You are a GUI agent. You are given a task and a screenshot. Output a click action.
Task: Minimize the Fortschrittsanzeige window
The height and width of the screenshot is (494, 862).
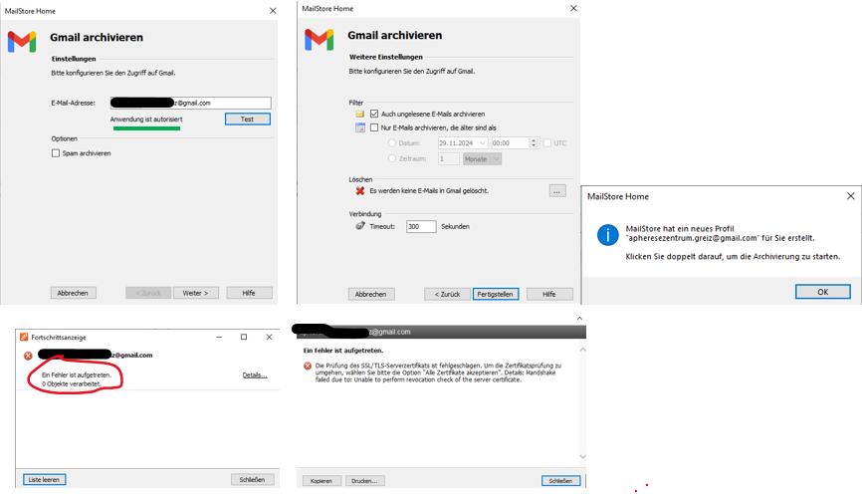point(219,338)
